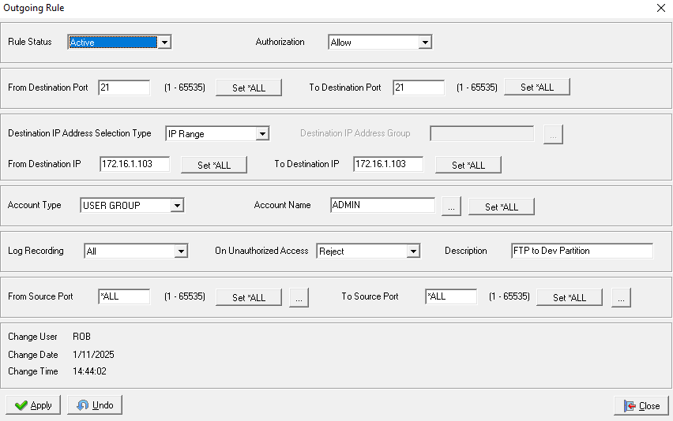Click the Undo button with arrow icon
The image size is (673, 421).
pos(95,405)
